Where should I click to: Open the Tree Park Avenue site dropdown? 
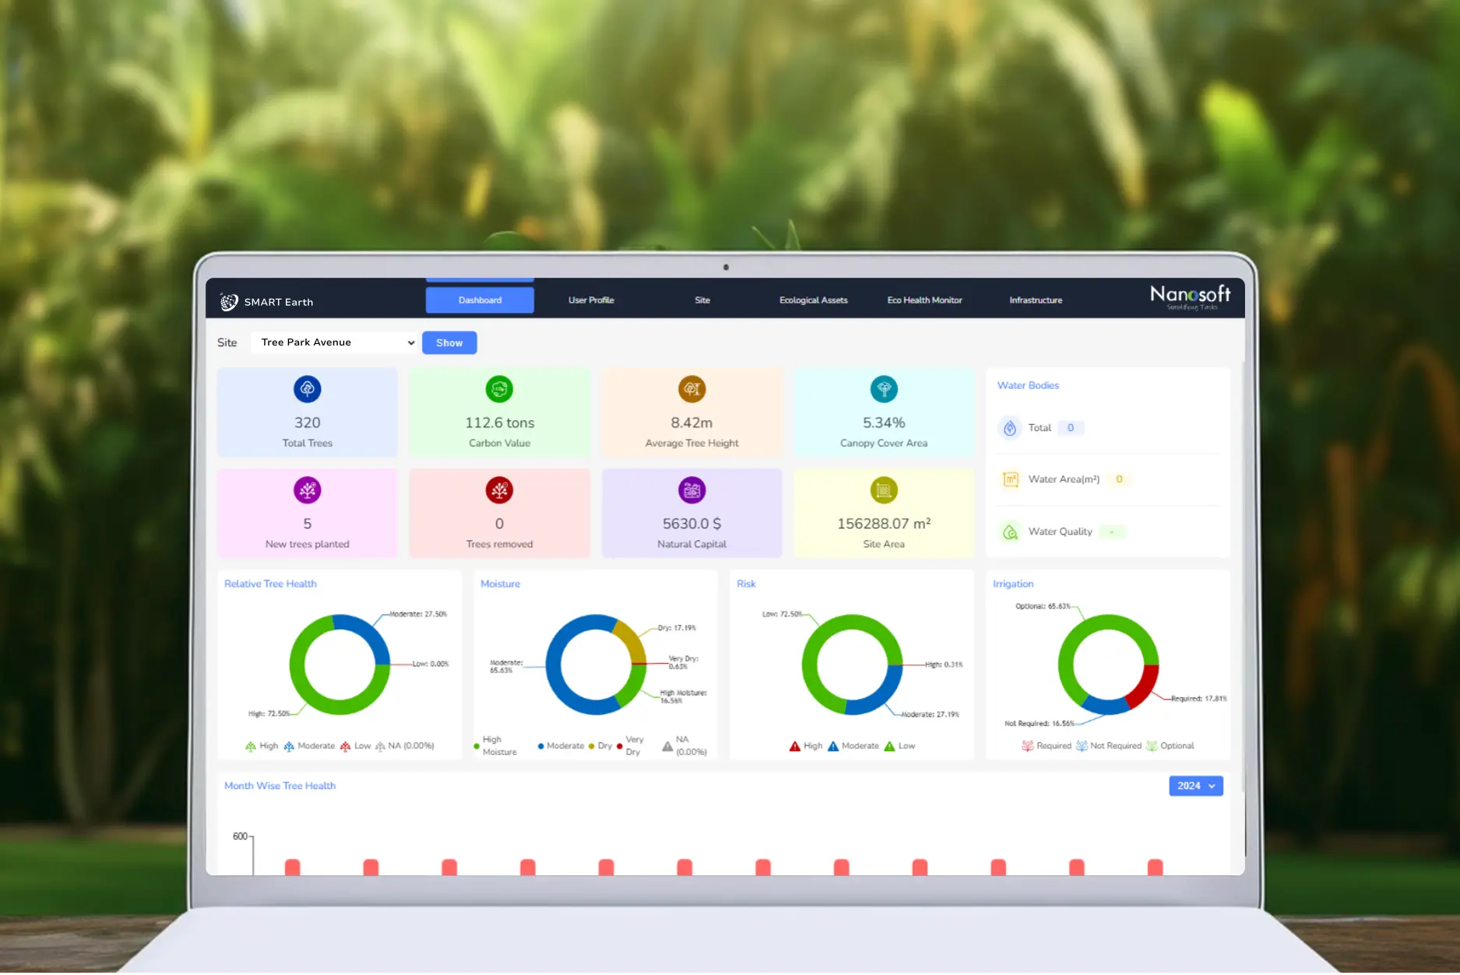pyautogui.click(x=334, y=342)
